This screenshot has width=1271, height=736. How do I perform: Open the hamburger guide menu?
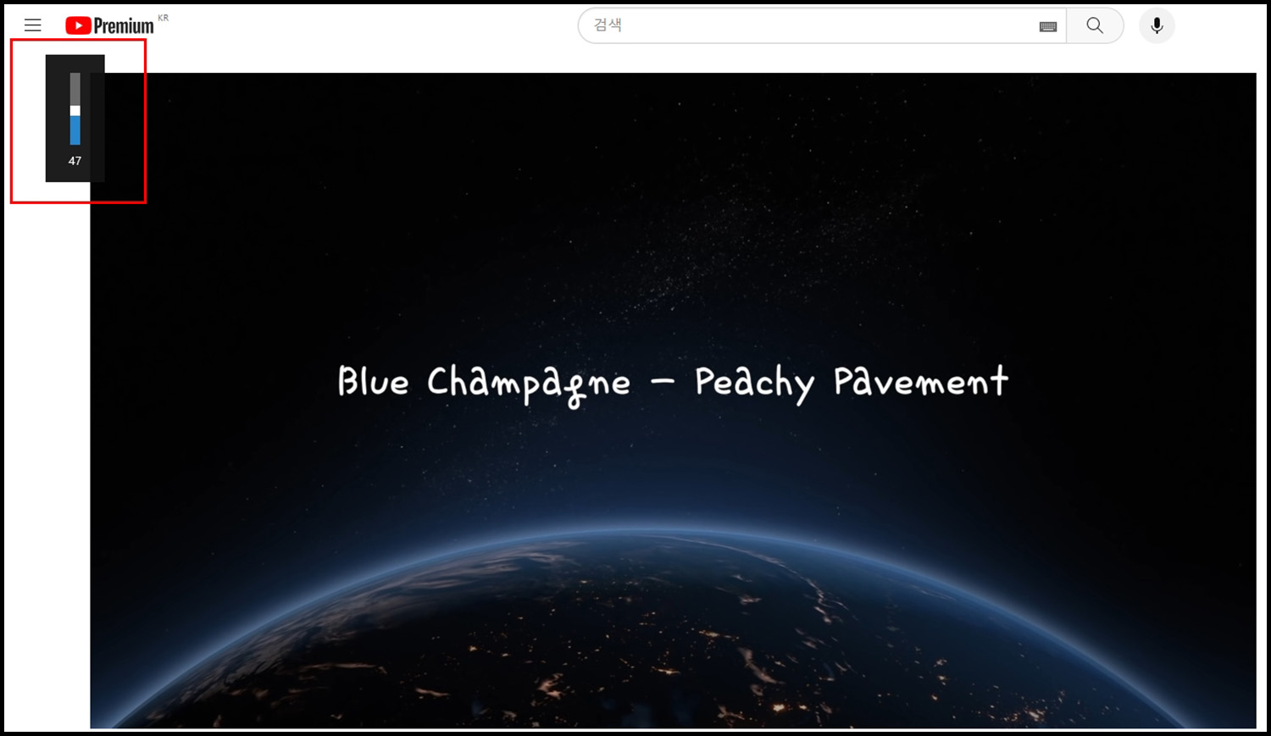pos(33,25)
